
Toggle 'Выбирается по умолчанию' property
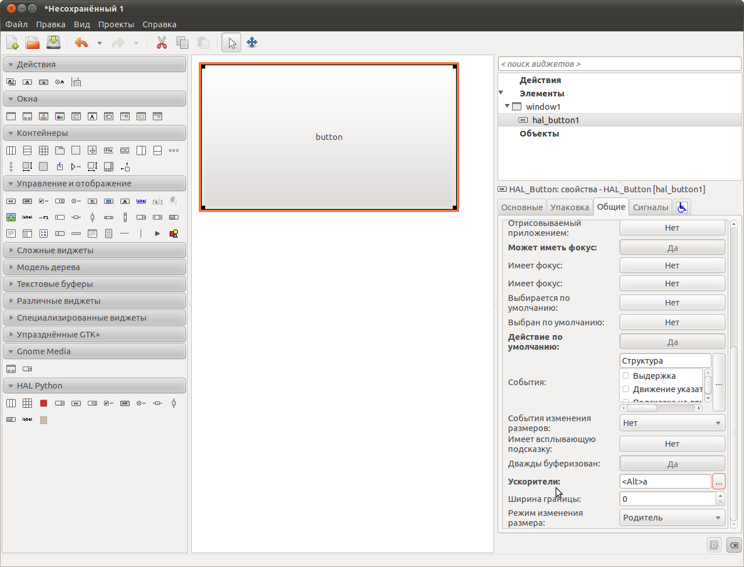[x=673, y=303]
